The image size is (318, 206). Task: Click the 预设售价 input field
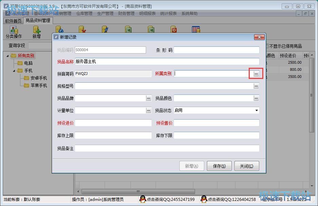point(216,123)
